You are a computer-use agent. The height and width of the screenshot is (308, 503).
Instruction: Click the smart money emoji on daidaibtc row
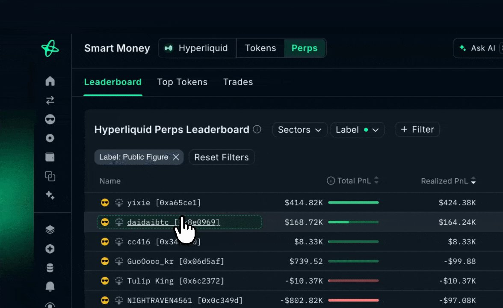coord(105,222)
